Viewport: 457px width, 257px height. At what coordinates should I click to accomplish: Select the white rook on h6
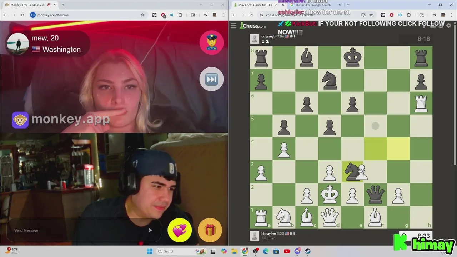click(x=421, y=103)
